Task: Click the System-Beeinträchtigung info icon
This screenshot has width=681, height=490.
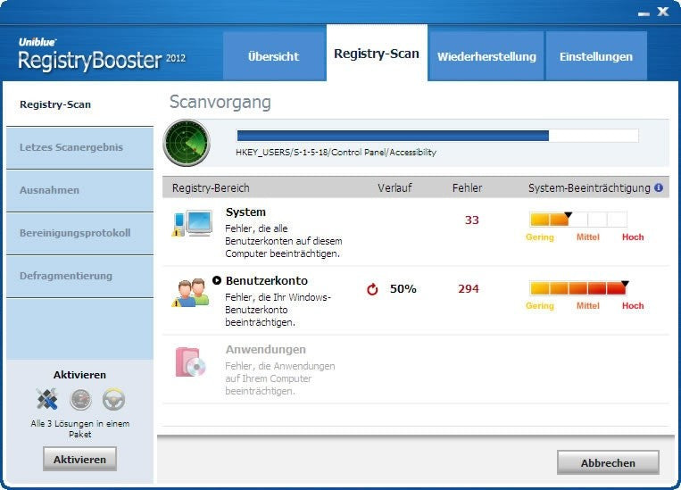Action: coord(659,187)
